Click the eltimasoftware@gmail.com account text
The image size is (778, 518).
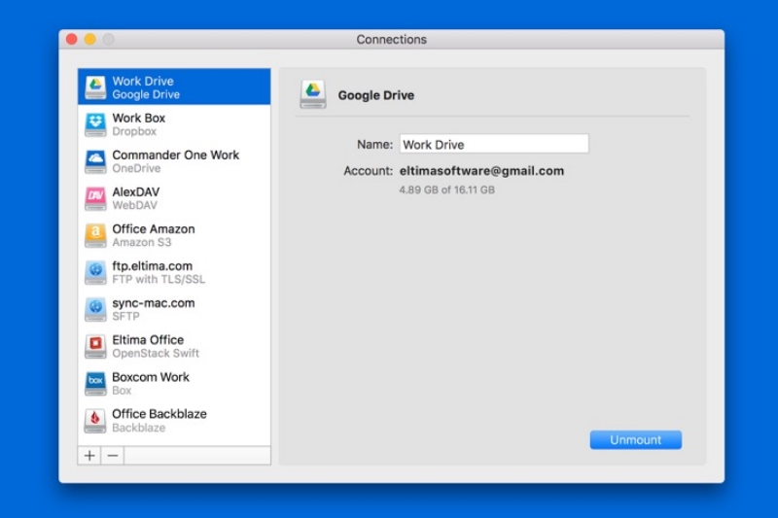[x=481, y=171]
